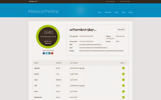
Task: Click Aug 01 2014 date in Ahnlab row
Action: point(74,74)
